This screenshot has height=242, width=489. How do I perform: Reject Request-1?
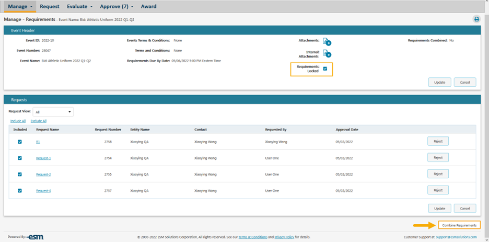[x=438, y=157]
